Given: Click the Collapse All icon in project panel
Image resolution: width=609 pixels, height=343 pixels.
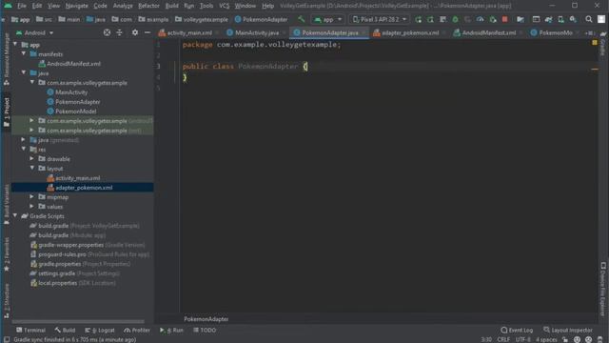Looking at the screenshot, I should pyautogui.click(x=119, y=32).
